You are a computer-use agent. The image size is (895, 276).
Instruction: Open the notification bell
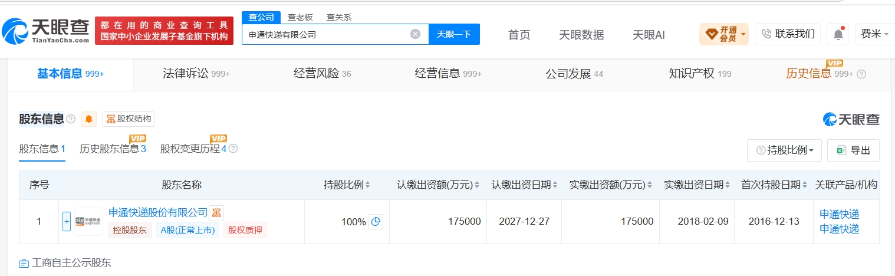pyautogui.click(x=838, y=34)
